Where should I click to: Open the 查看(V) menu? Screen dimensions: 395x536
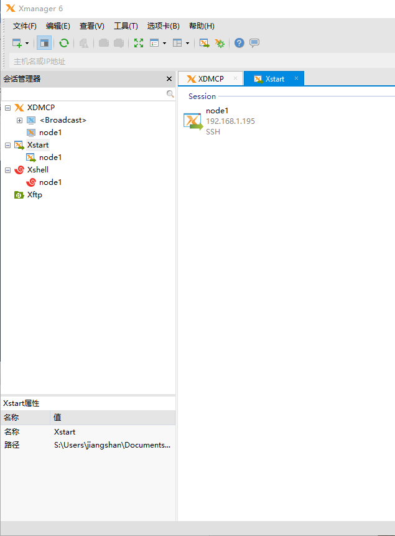(92, 26)
